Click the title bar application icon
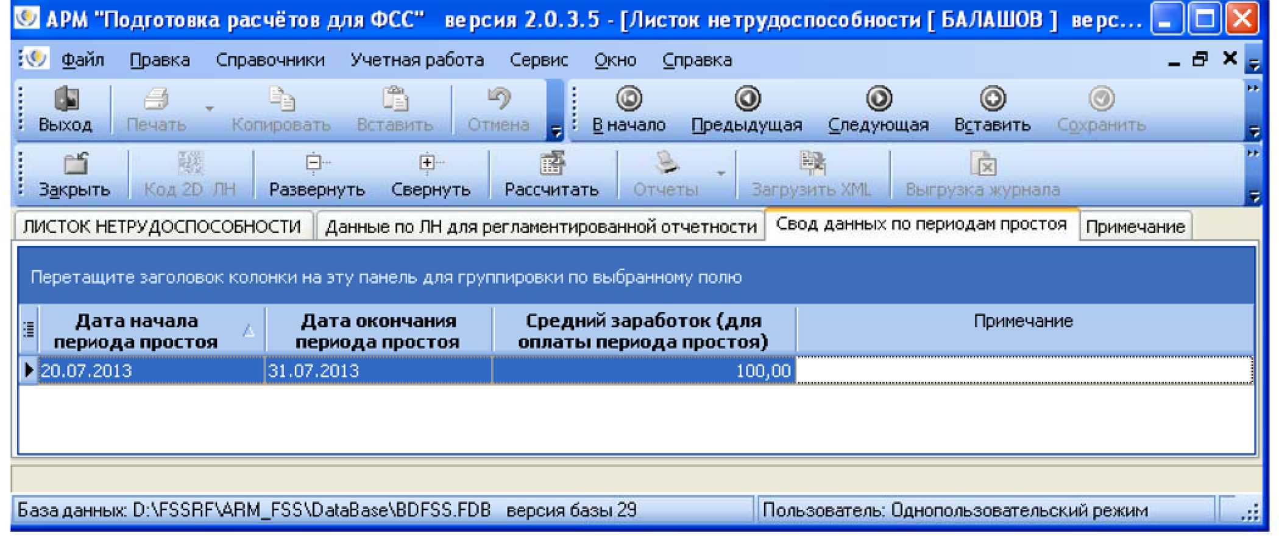Screen dimensions: 1279x541 [x=27, y=18]
